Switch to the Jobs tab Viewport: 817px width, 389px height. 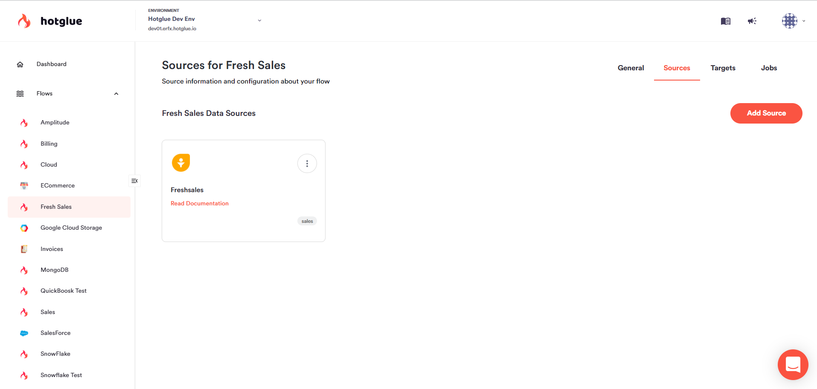[x=769, y=68]
